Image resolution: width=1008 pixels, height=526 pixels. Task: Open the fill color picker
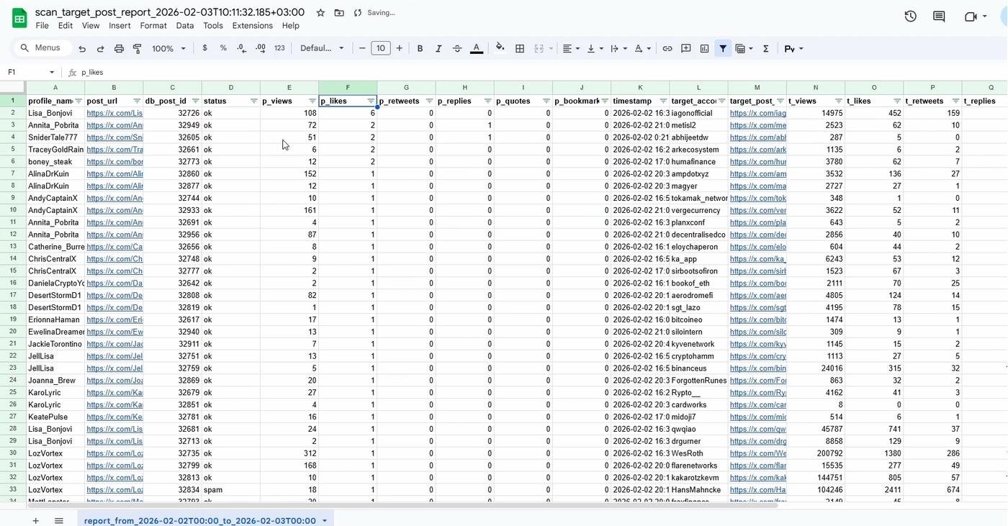click(500, 48)
